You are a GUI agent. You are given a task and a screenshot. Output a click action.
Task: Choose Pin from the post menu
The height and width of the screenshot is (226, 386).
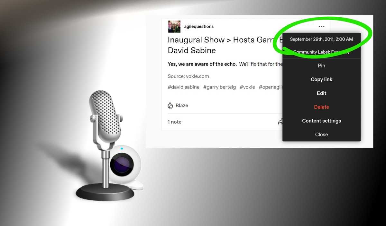pos(321,65)
